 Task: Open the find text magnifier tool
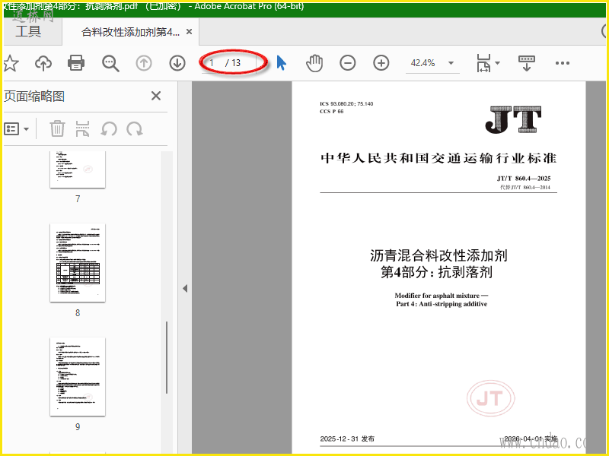(x=110, y=63)
